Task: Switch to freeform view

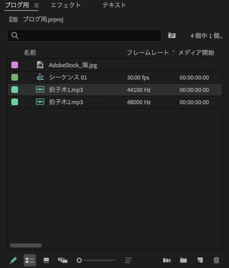Action: pos(63,260)
